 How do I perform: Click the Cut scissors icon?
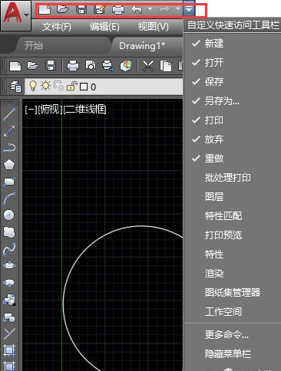point(147,66)
